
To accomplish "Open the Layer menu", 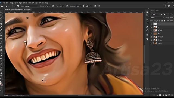I will click(x=16, y=3).
